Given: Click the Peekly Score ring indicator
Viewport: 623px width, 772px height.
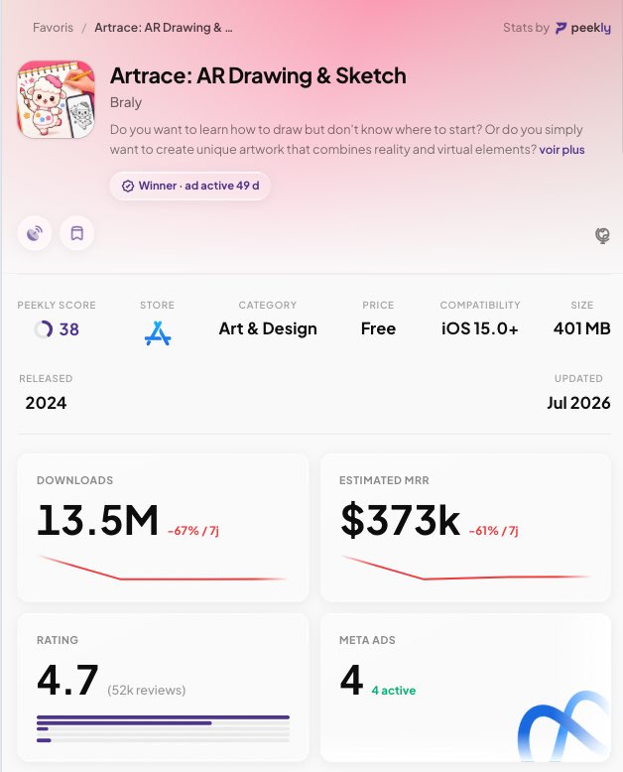Looking at the screenshot, I should [43, 329].
